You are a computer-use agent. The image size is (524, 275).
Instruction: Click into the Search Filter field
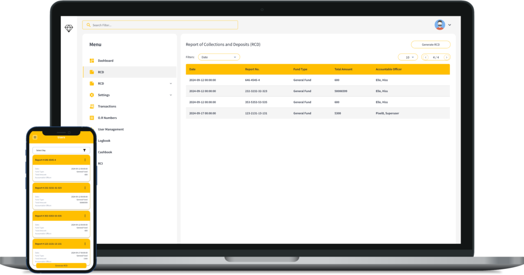click(160, 25)
